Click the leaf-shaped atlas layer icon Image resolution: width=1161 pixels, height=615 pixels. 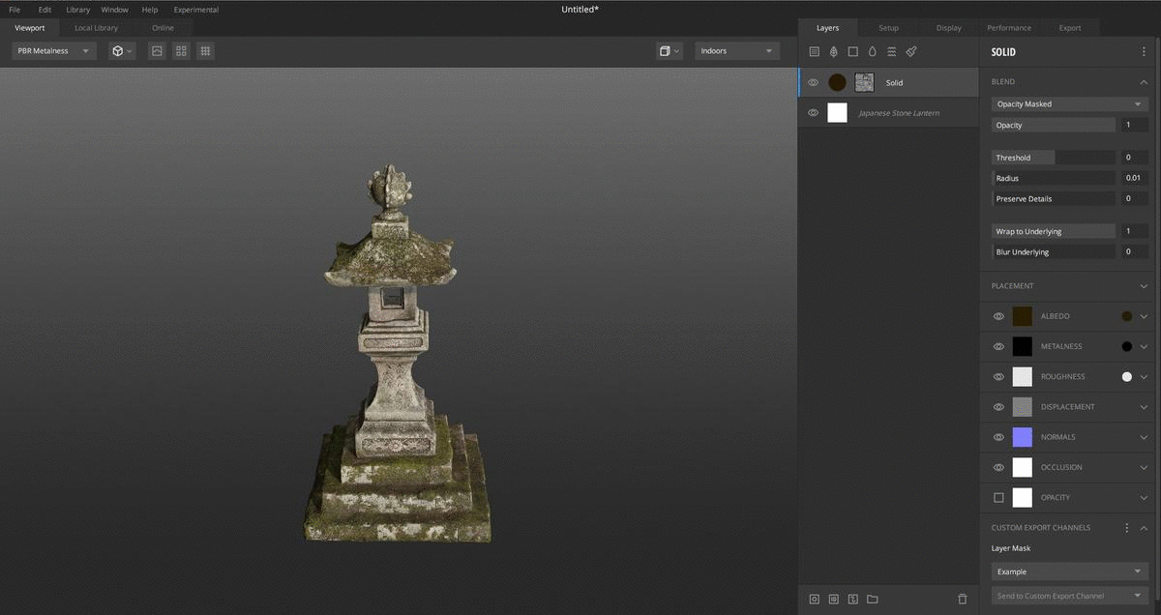833,51
